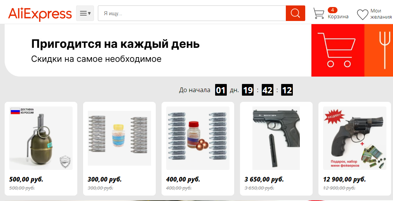This screenshot has height=201, width=393.
Task: Click the "Пригодится на каждый день" banner heading
Action: tap(115, 44)
